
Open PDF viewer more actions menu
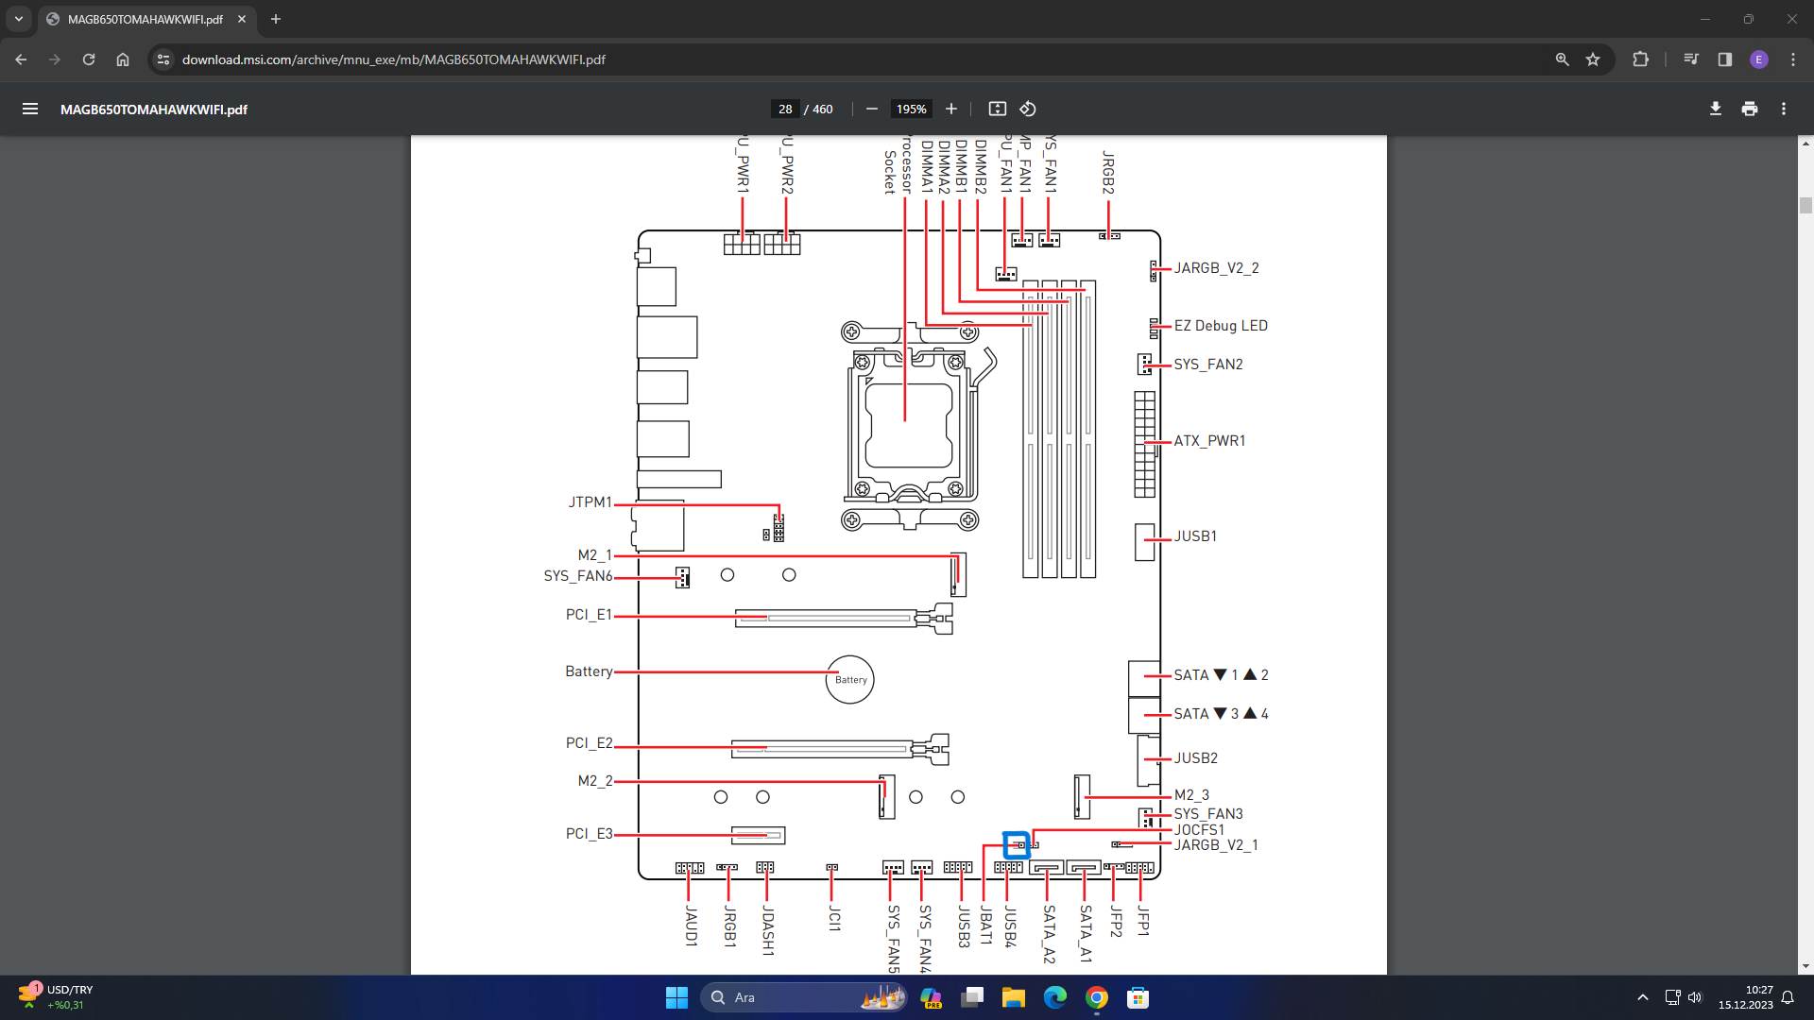coord(1784,110)
